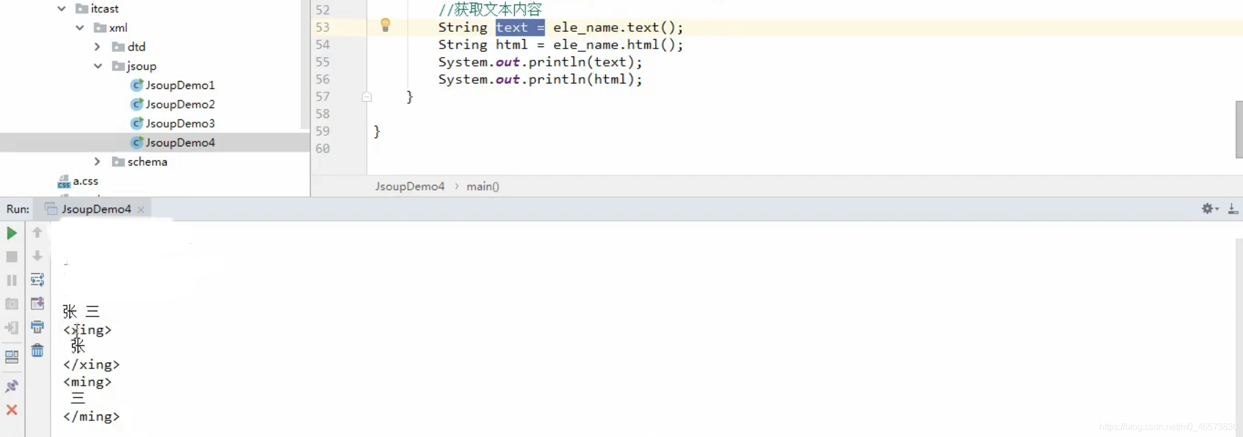Viewport: 1243px width, 437px height.
Task: Select the jsoup folder item
Action: click(134, 66)
